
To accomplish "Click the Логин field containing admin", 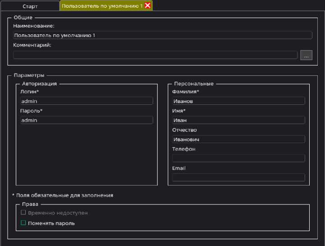I will 87,101.
